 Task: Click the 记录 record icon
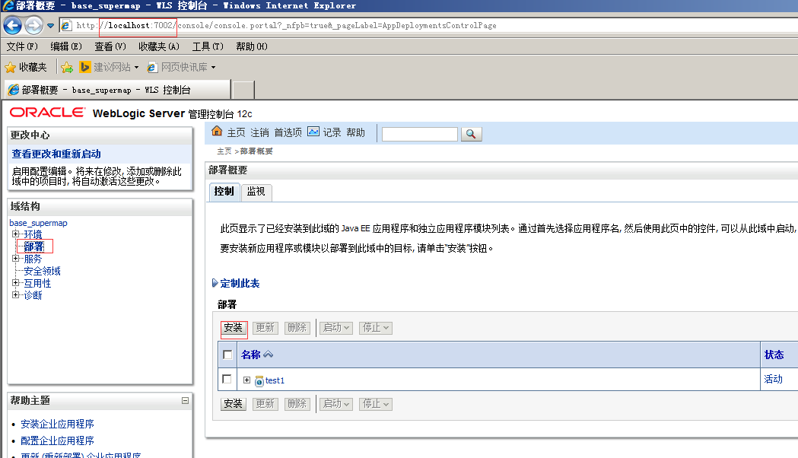[313, 132]
